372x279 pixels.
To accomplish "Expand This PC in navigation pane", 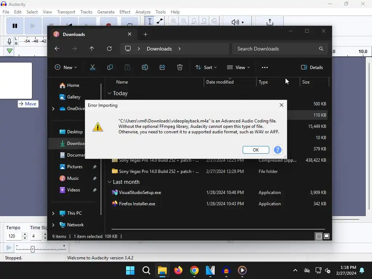I will 53,213.
